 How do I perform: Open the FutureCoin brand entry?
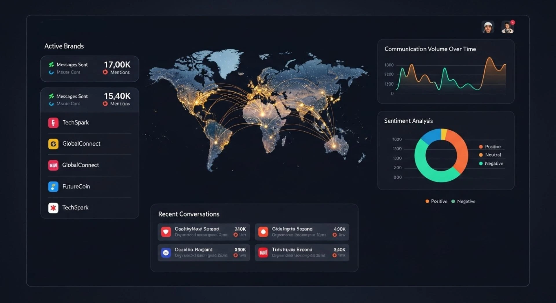(76, 187)
